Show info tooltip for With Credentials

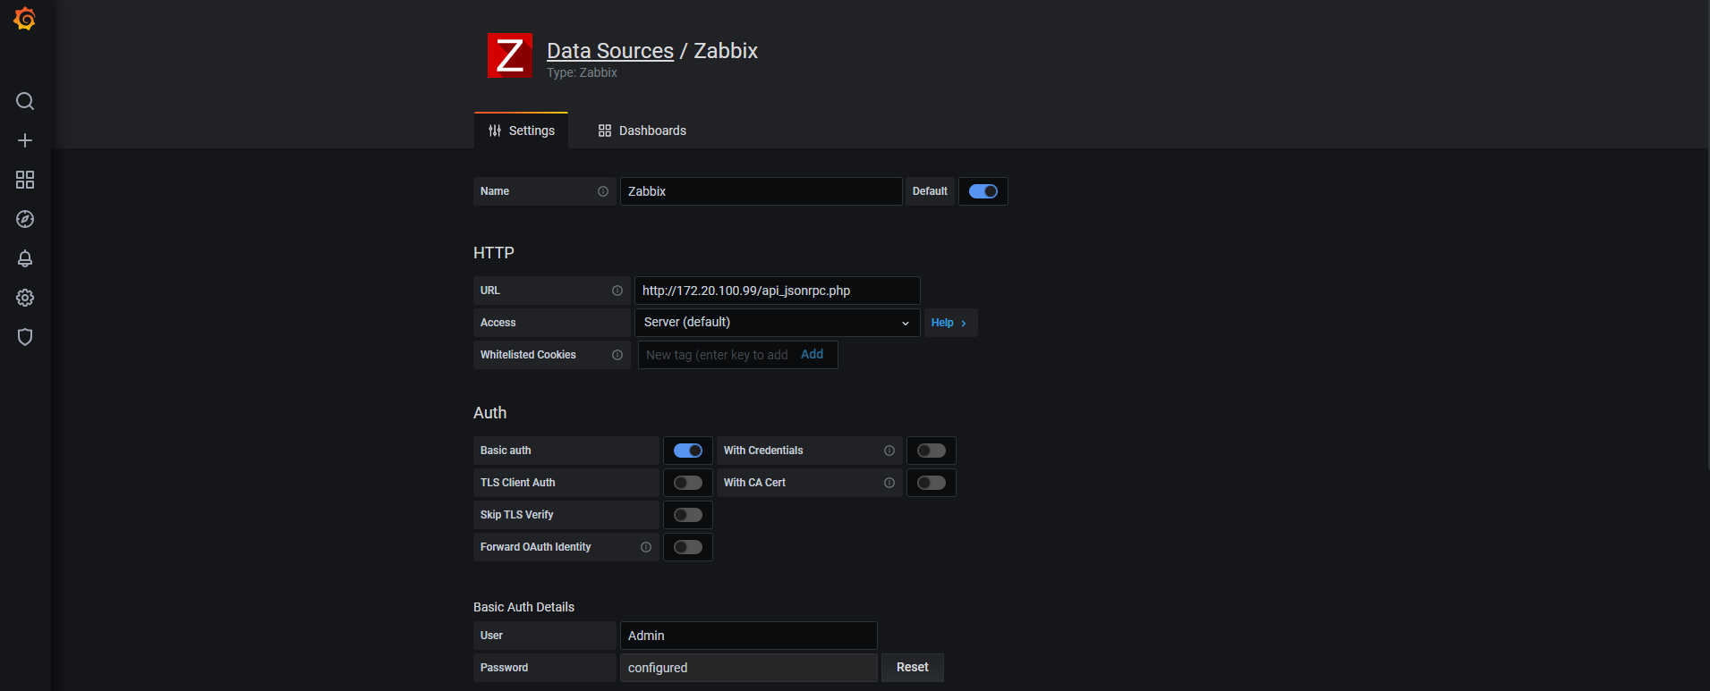click(x=889, y=451)
